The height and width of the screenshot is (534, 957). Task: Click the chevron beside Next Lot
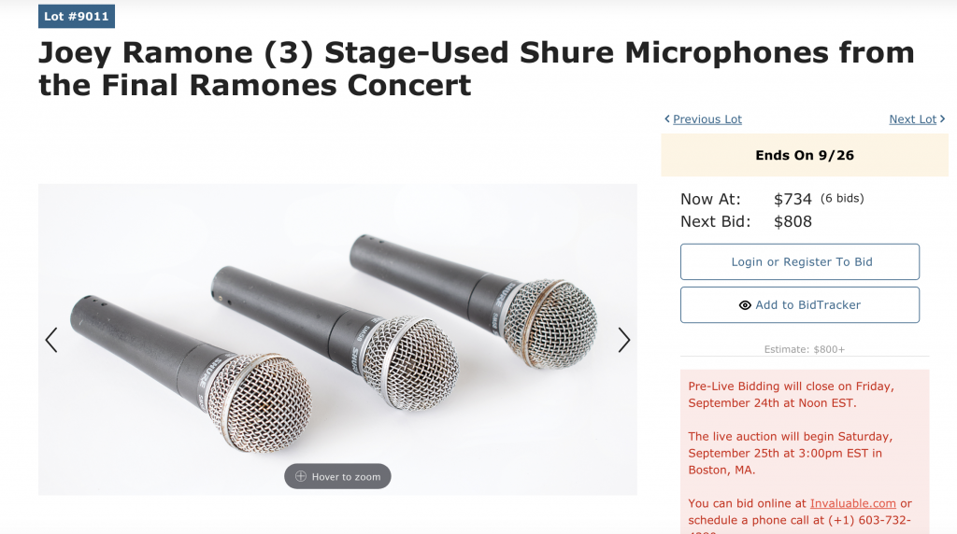pos(942,119)
